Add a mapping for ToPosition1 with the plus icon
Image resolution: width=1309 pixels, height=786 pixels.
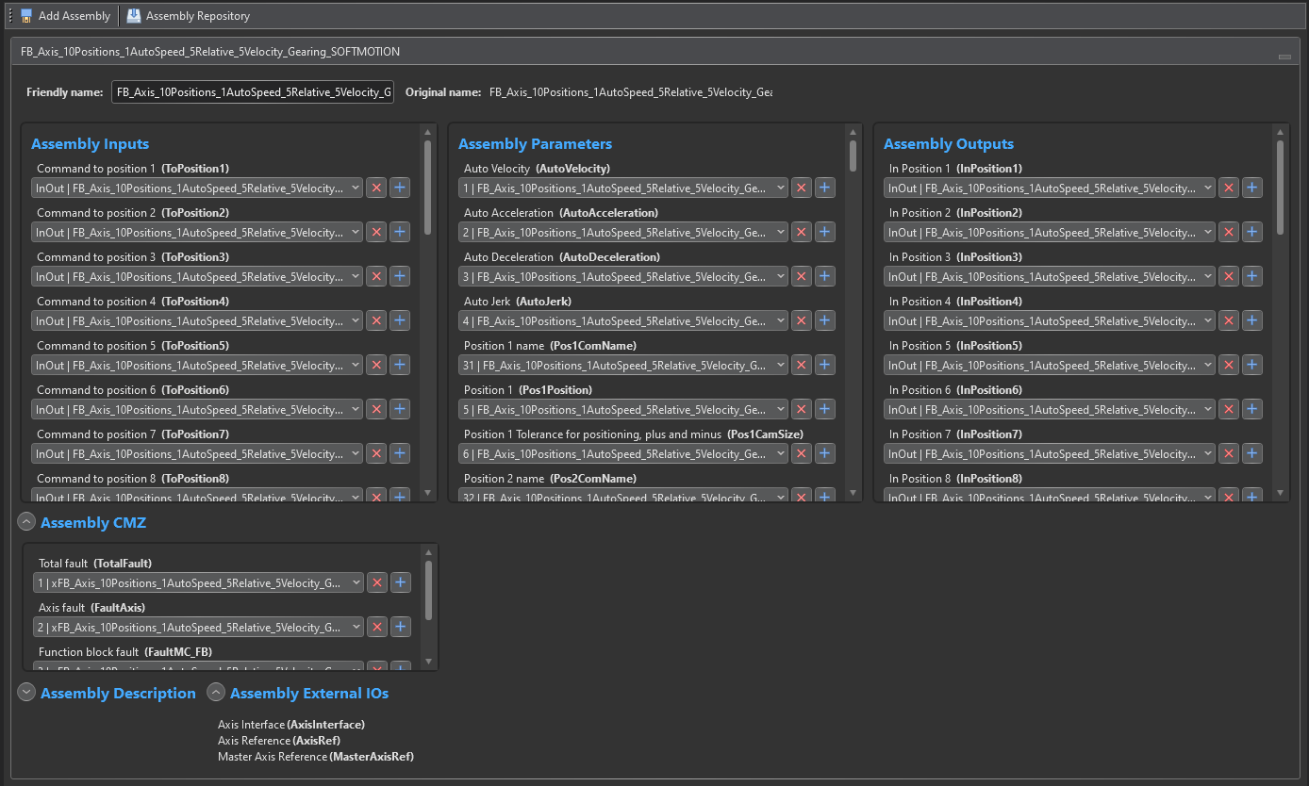point(400,188)
